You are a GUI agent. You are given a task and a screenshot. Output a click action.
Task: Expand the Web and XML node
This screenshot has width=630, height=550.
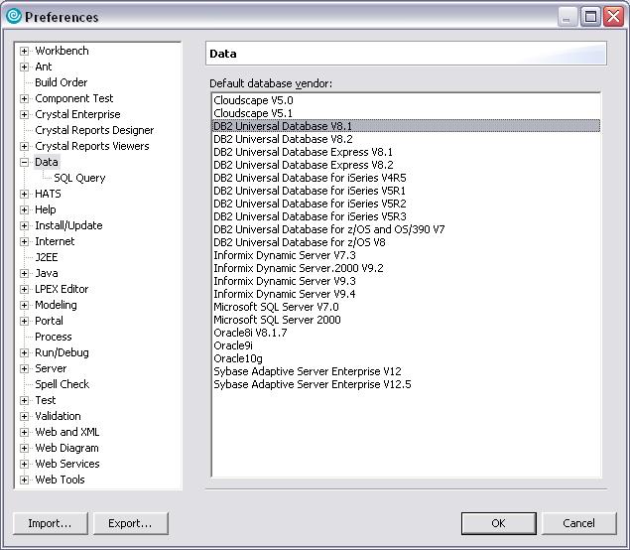point(24,432)
